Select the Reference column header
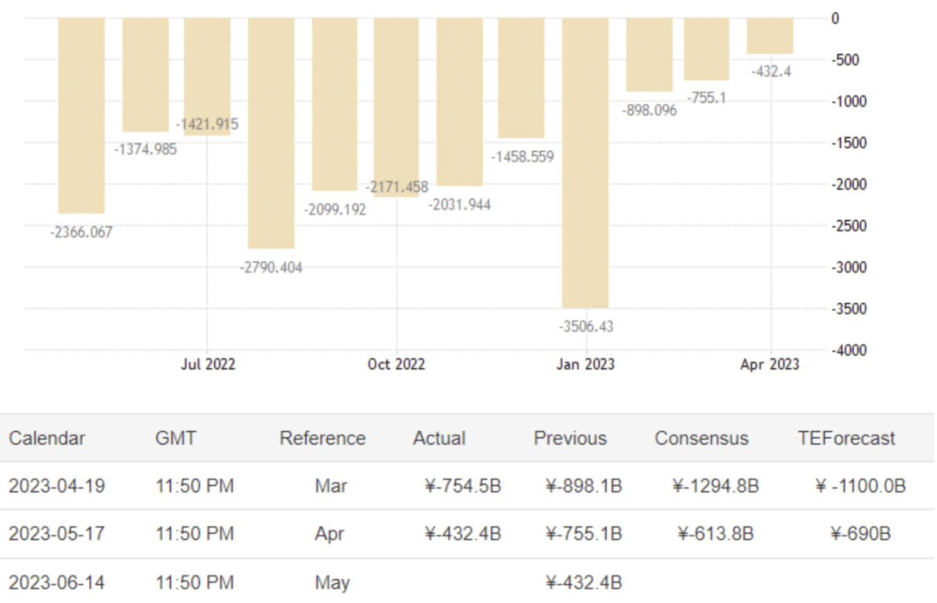This screenshot has width=937, height=603. [322, 438]
